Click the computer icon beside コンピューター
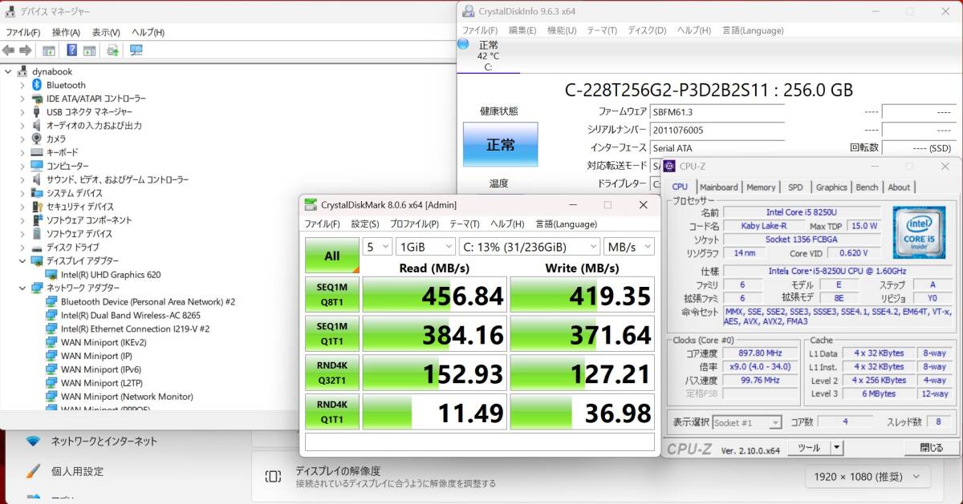The image size is (963, 504). [x=37, y=166]
